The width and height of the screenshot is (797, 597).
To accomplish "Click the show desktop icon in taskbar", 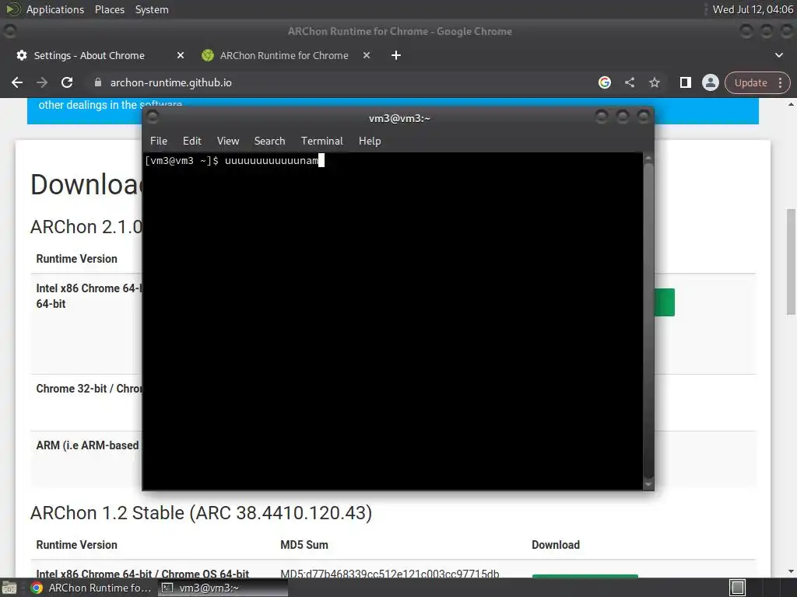I will click(9, 588).
